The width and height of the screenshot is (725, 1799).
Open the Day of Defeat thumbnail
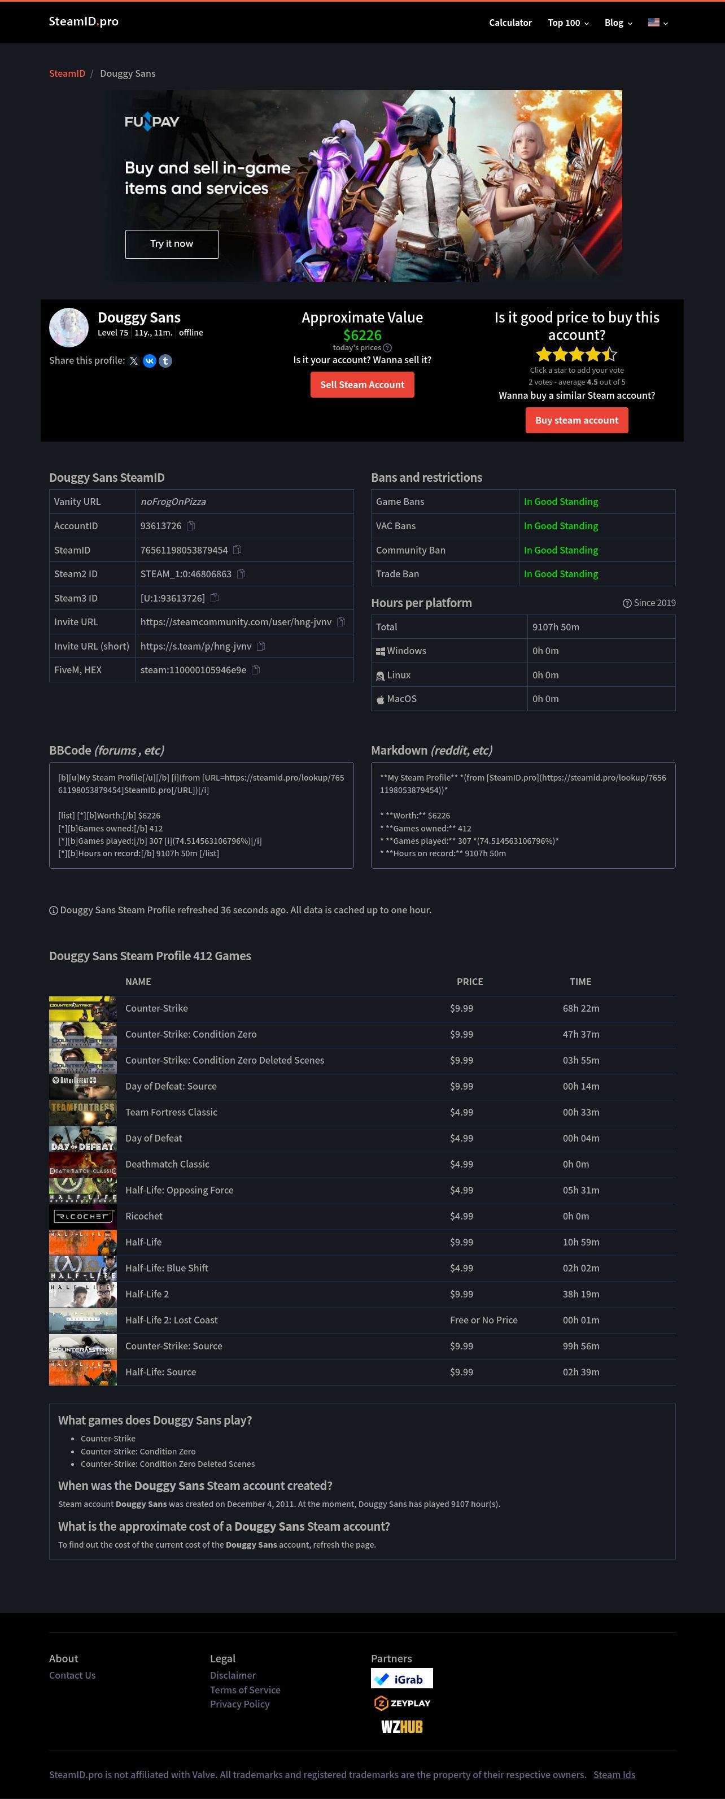click(82, 1138)
